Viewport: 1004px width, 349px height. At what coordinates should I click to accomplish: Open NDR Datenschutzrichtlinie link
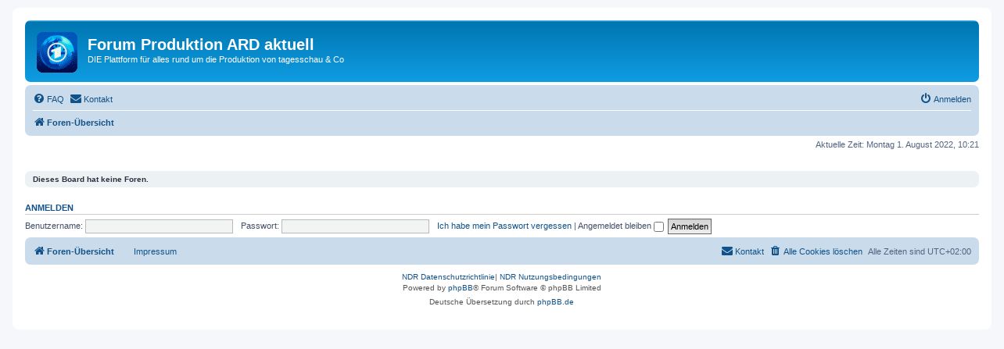pos(448,277)
